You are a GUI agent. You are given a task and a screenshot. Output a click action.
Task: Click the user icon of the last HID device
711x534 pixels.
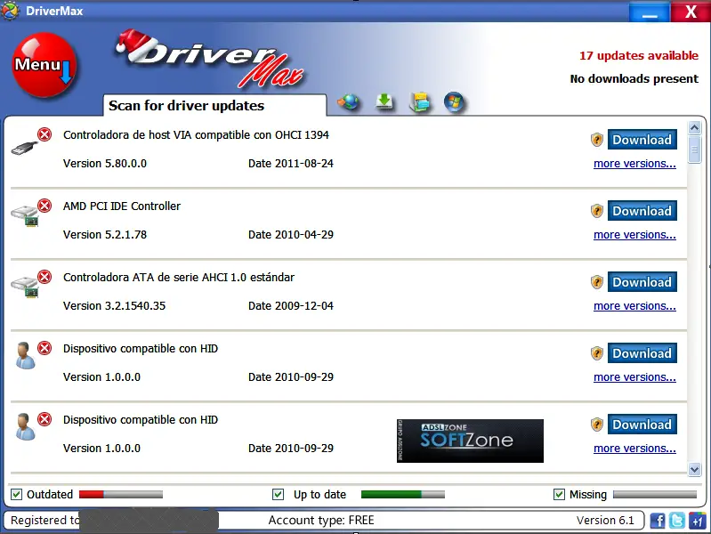[x=25, y=427]
